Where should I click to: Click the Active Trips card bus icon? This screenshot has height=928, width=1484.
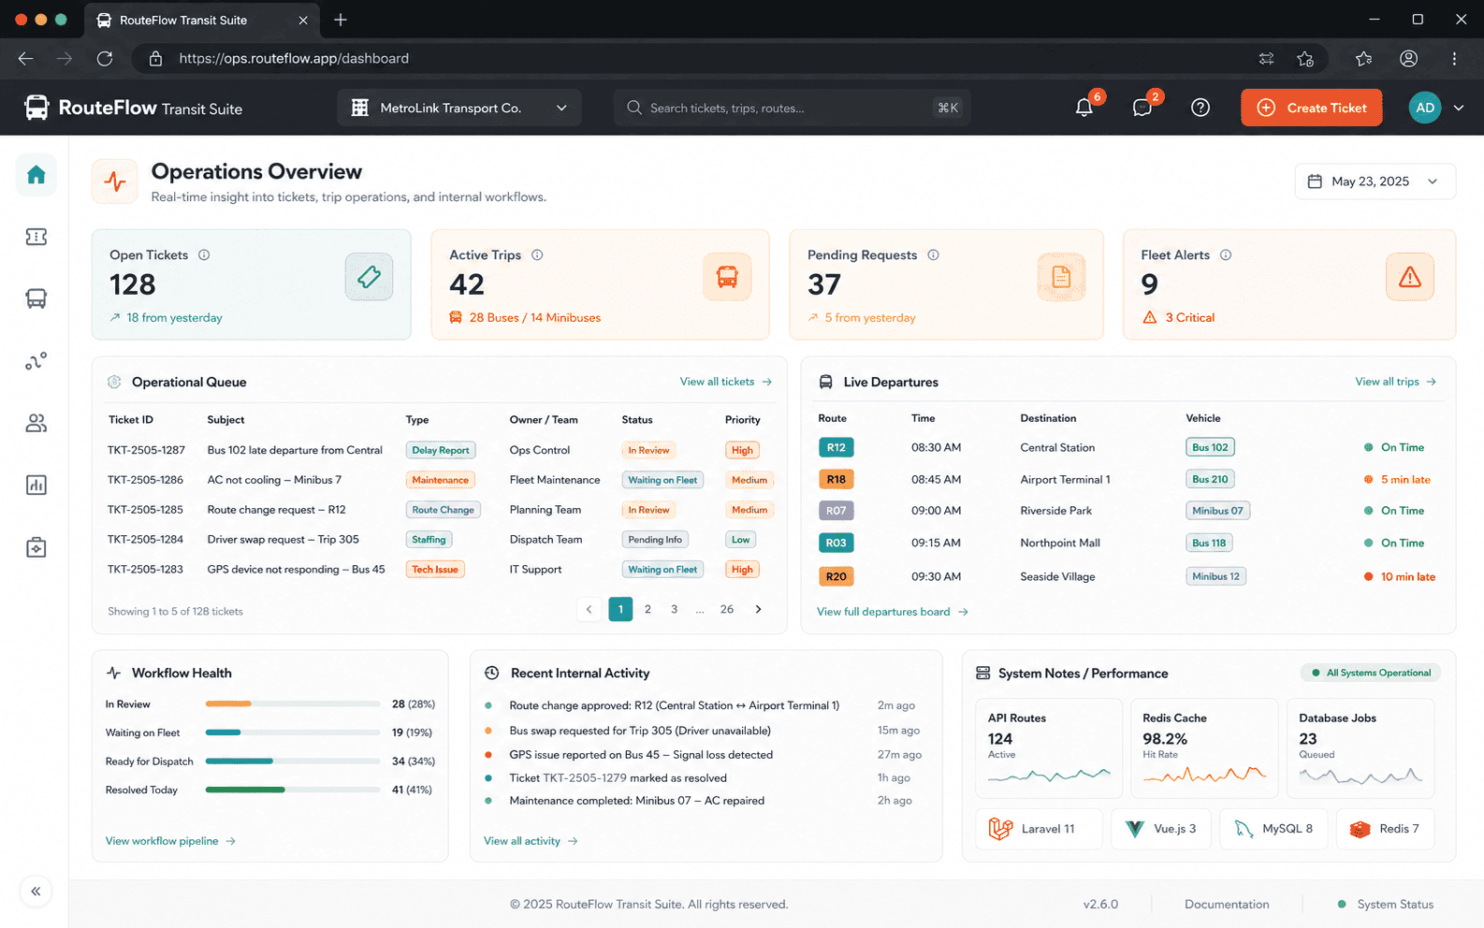point(727,277)
